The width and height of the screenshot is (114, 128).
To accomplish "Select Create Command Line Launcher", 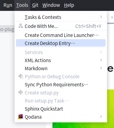I will tap(61, 35).
